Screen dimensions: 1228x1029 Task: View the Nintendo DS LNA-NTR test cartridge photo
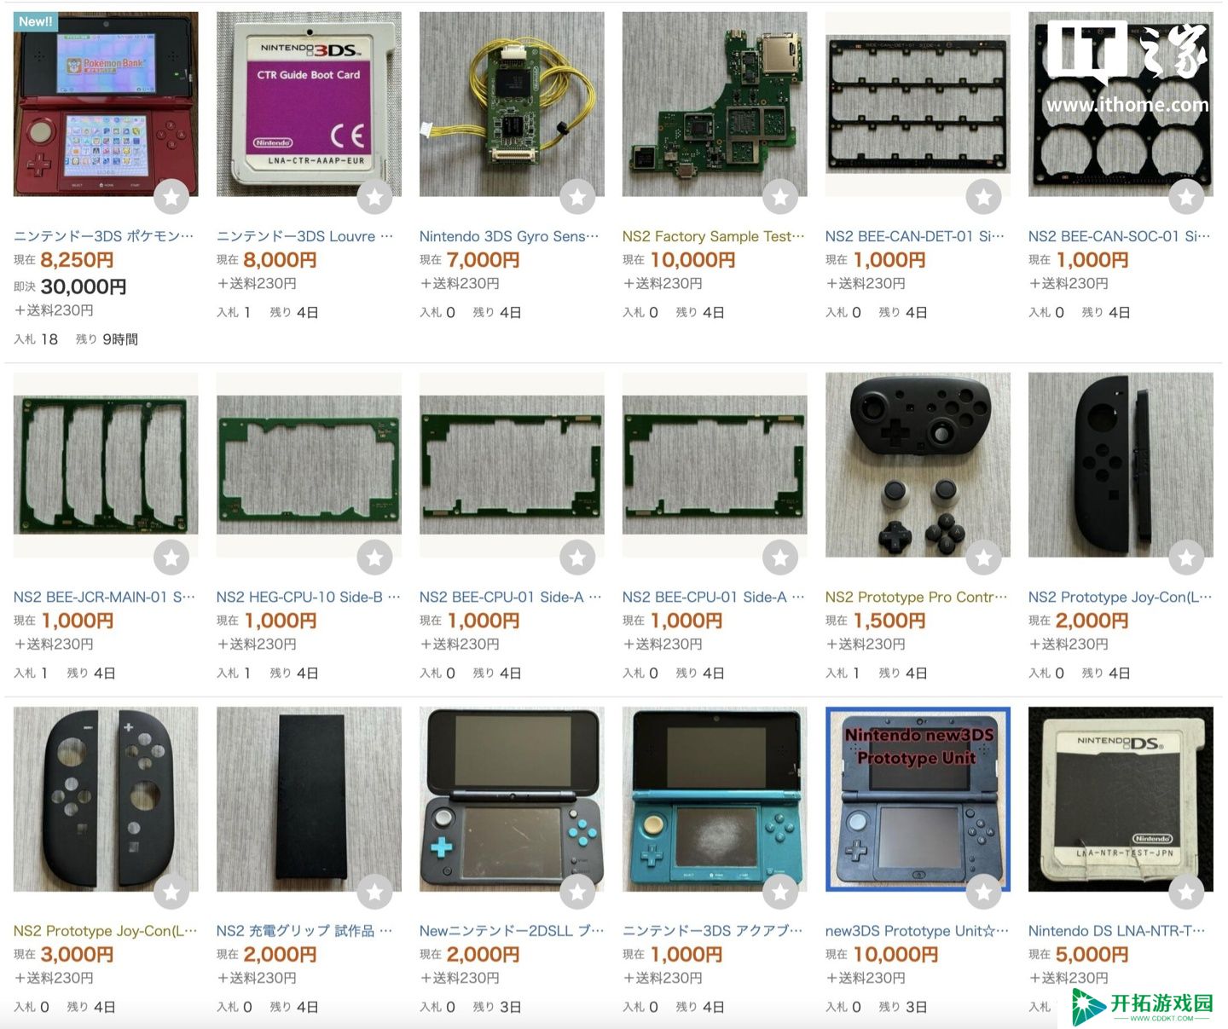coord(1121,799)
